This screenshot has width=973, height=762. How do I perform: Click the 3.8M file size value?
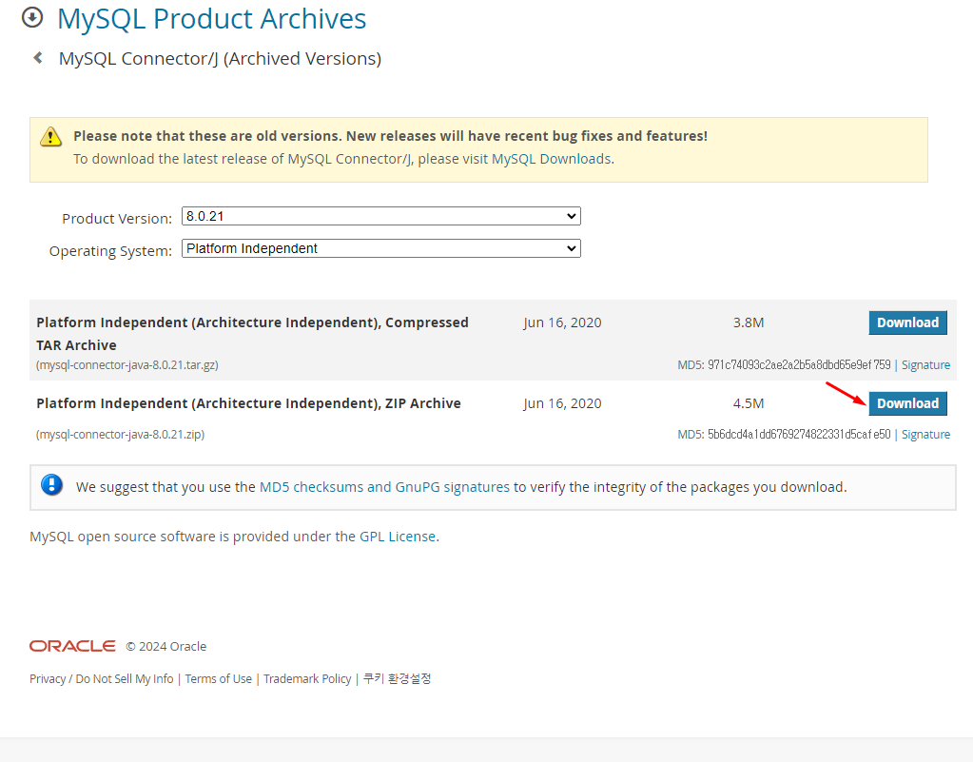pos(749,322)
